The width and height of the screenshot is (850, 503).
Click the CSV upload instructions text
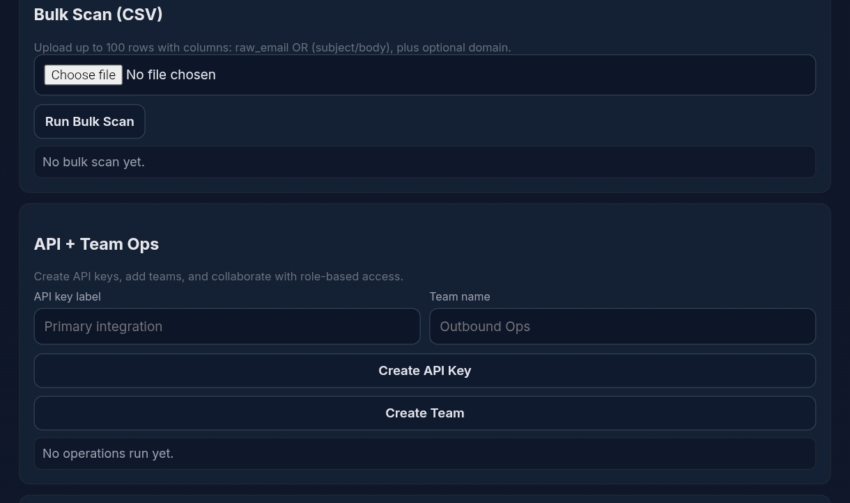click(x=272, y=47)
